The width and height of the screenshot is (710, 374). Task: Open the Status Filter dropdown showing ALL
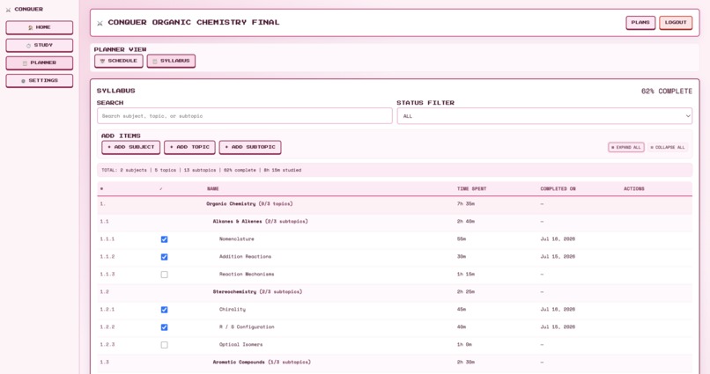coord(544,116)
